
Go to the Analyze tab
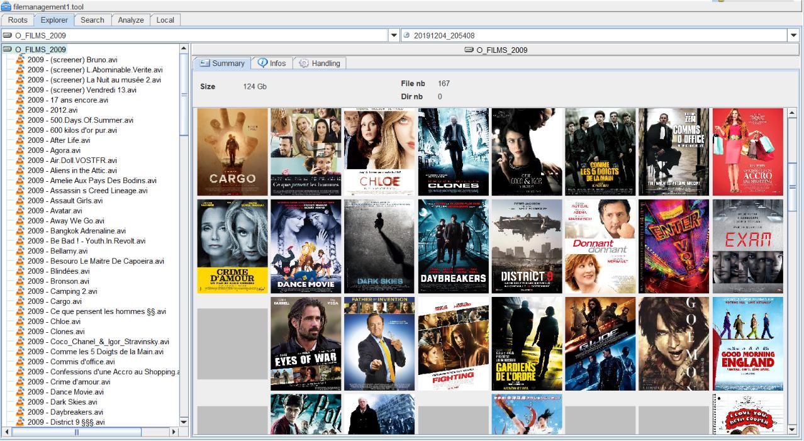[x=131, y=20]
